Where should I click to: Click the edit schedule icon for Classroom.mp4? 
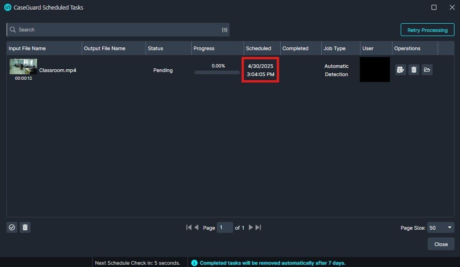[401, 70]
